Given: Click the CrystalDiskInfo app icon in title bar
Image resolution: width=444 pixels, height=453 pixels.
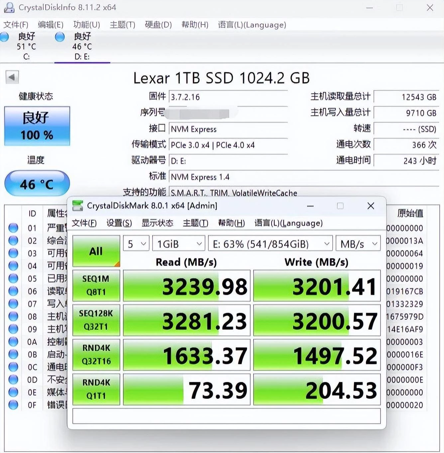Looking at the screenshot, I should [9, 7].
